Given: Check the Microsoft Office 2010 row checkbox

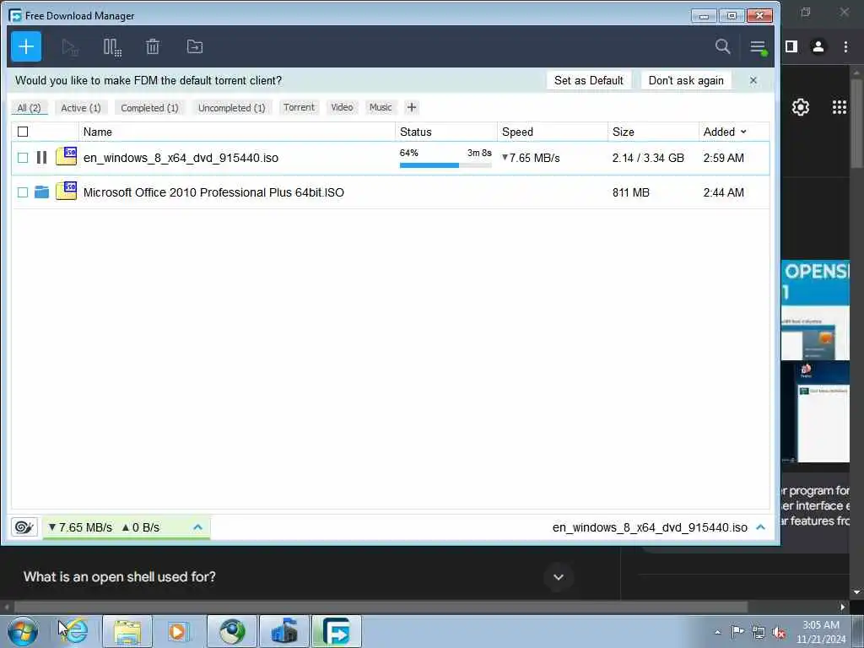Looking at the screenshot, I should (23, 192).
